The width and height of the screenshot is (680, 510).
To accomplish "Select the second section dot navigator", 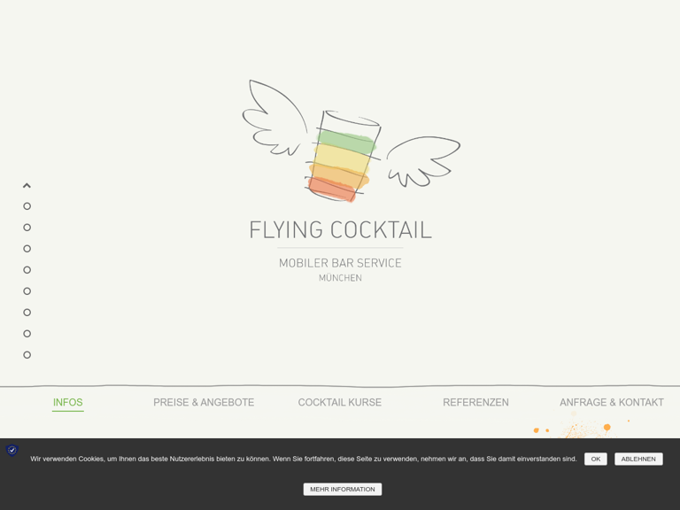I will pos(27,228).
